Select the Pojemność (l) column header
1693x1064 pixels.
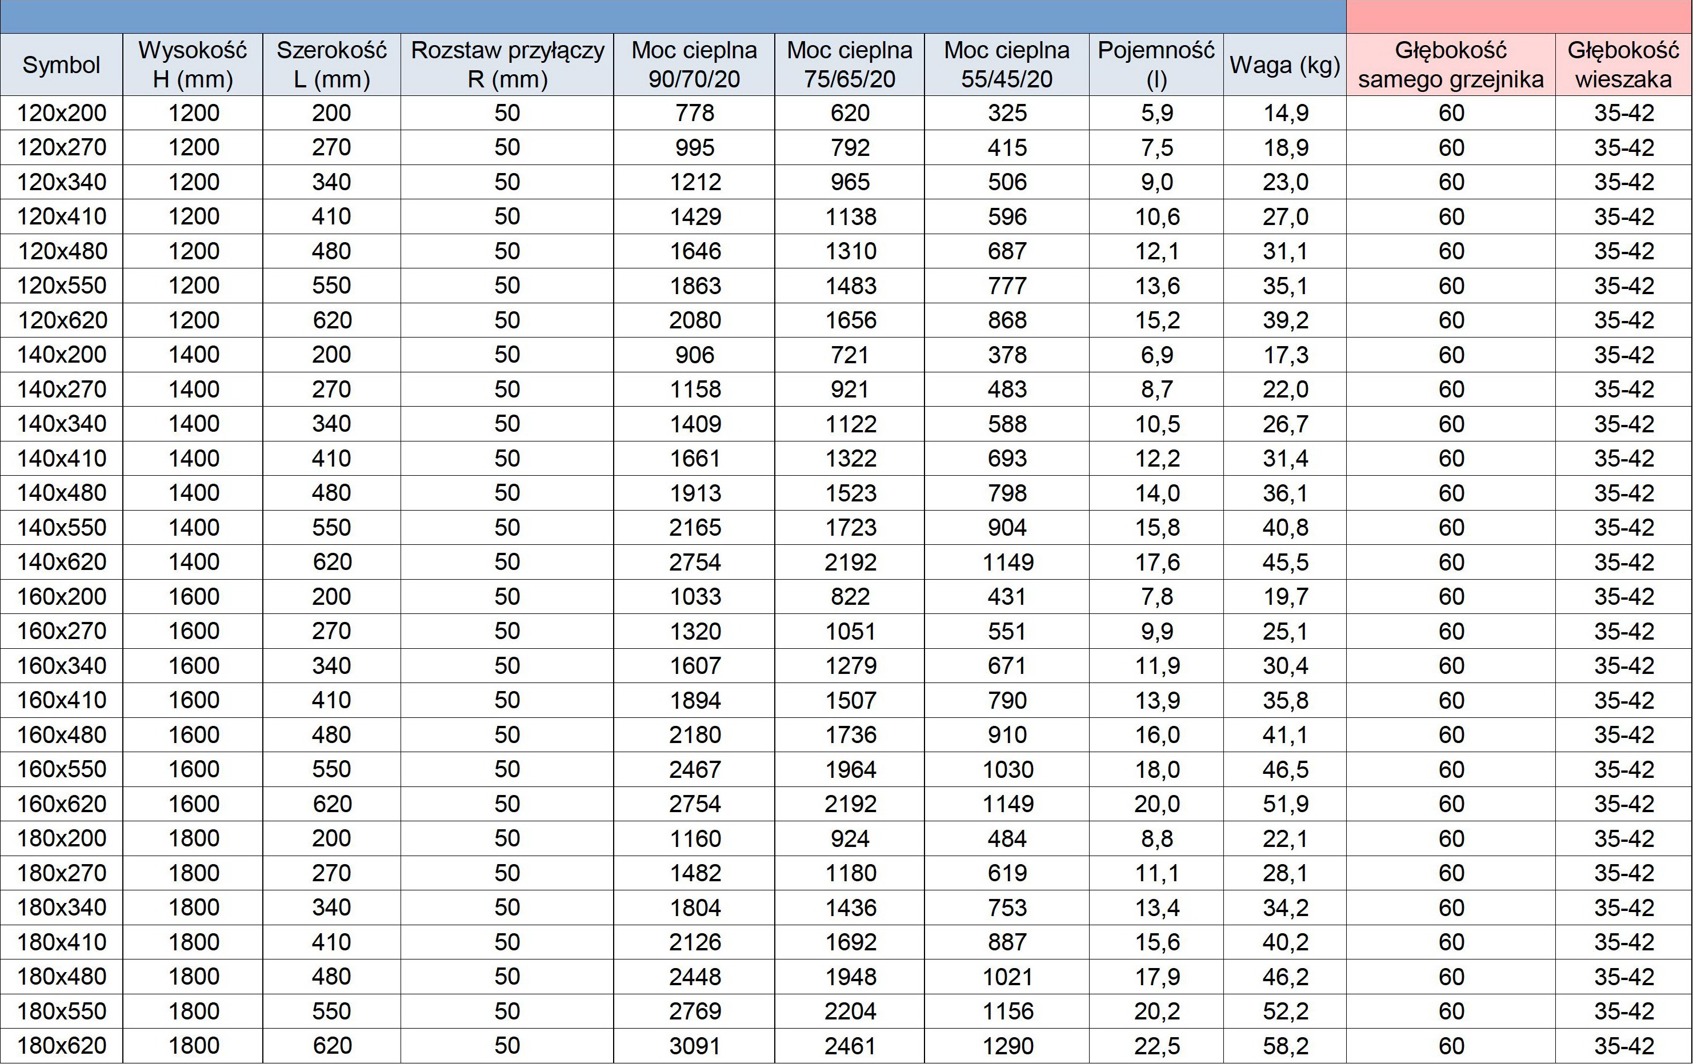[x=1156, y=65]
